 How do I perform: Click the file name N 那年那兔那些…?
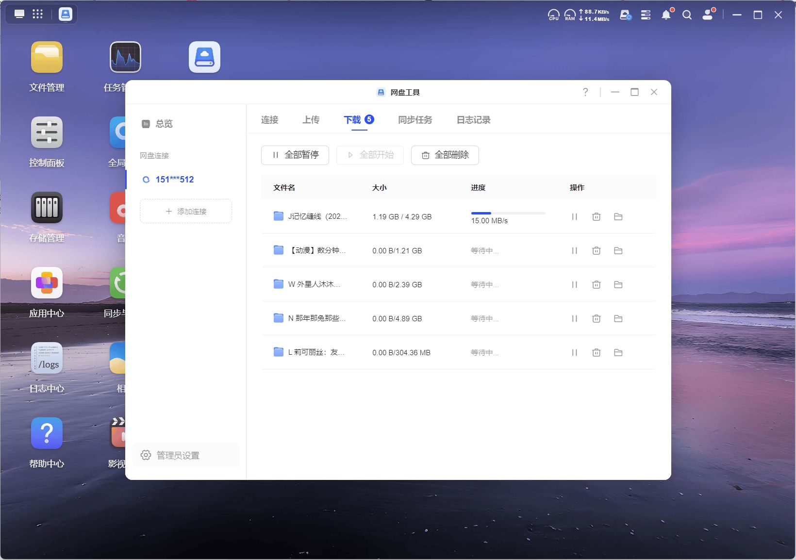317,318
